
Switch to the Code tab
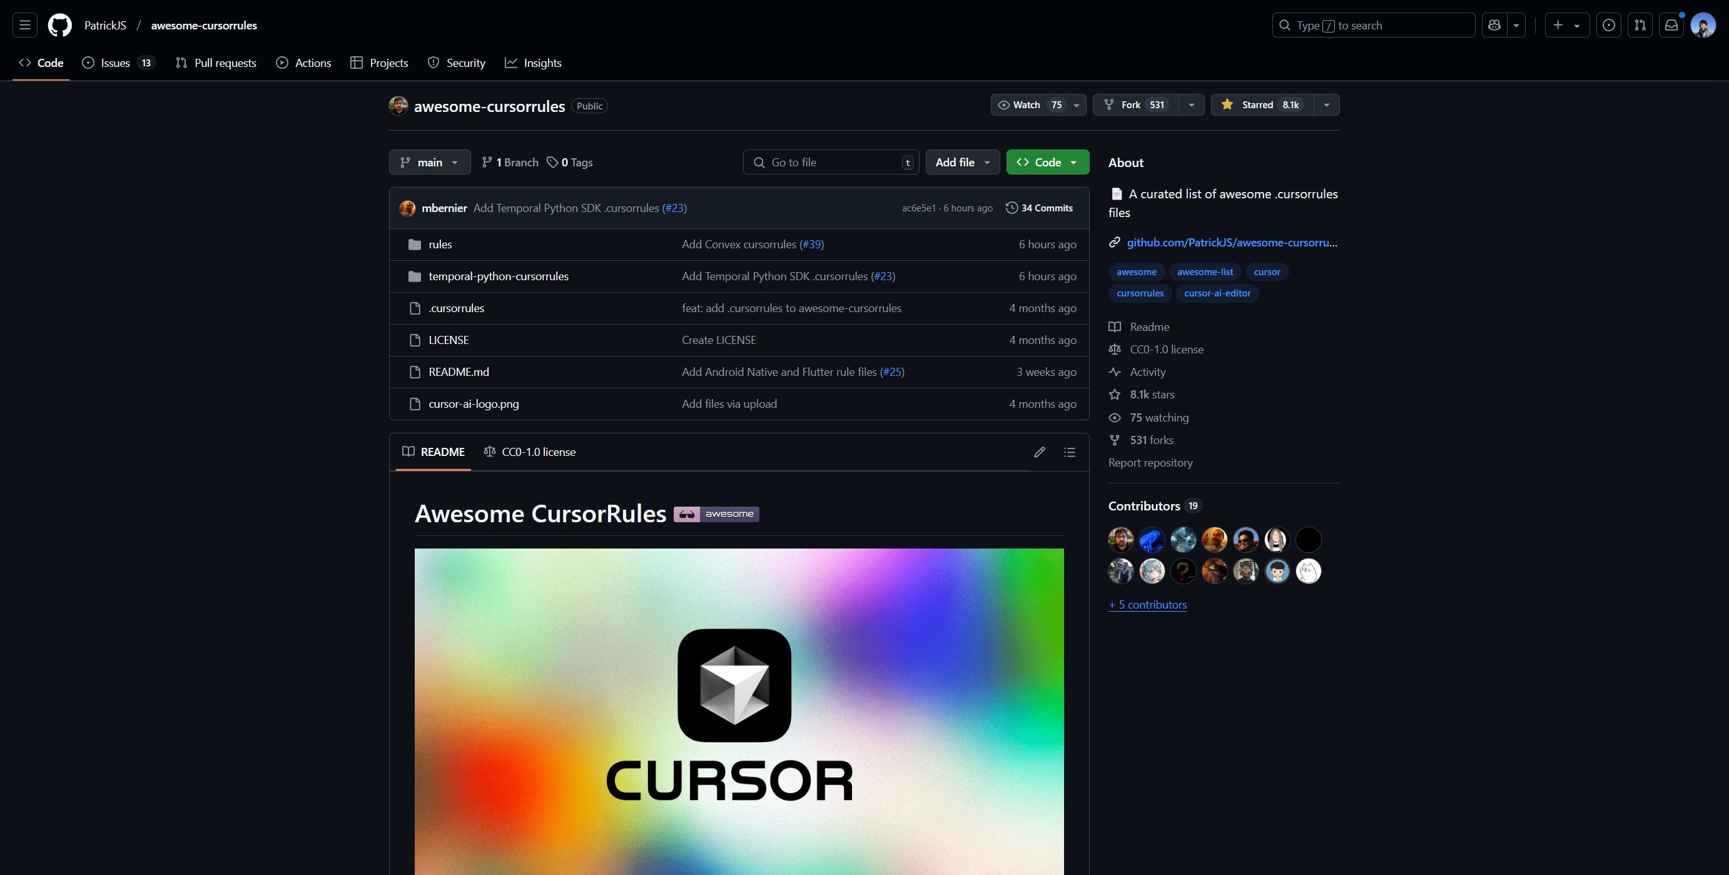pos(41,63)
